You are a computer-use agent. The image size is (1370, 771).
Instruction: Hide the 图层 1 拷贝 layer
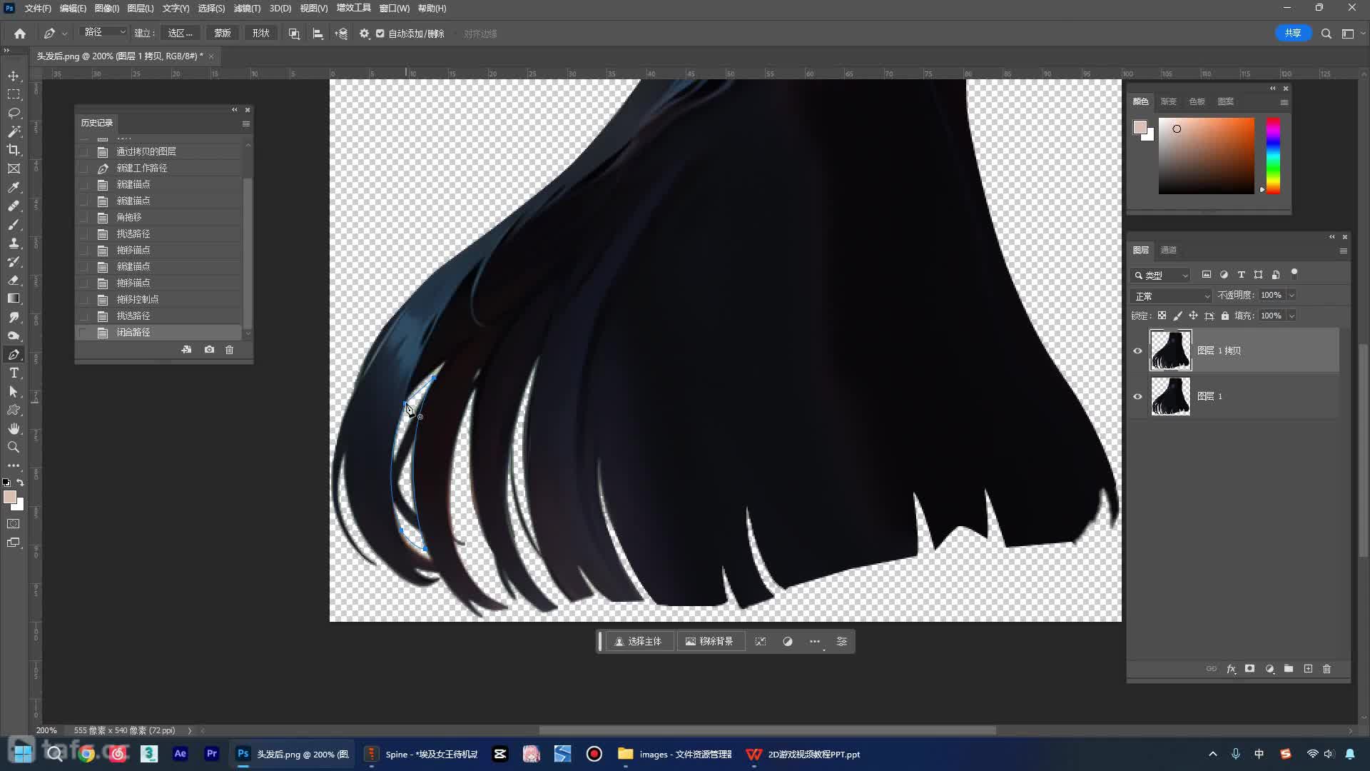(1138, 351)
